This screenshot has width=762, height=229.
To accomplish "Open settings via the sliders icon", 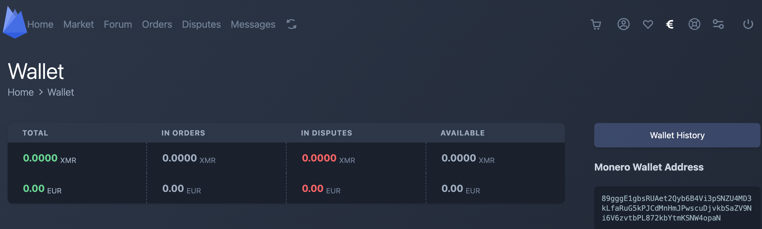I will (717, 24).
